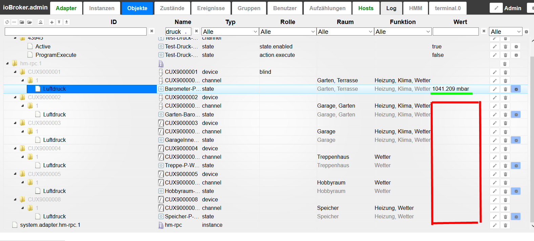Edit the hm-rpc instance with its pencil icon

495,225
